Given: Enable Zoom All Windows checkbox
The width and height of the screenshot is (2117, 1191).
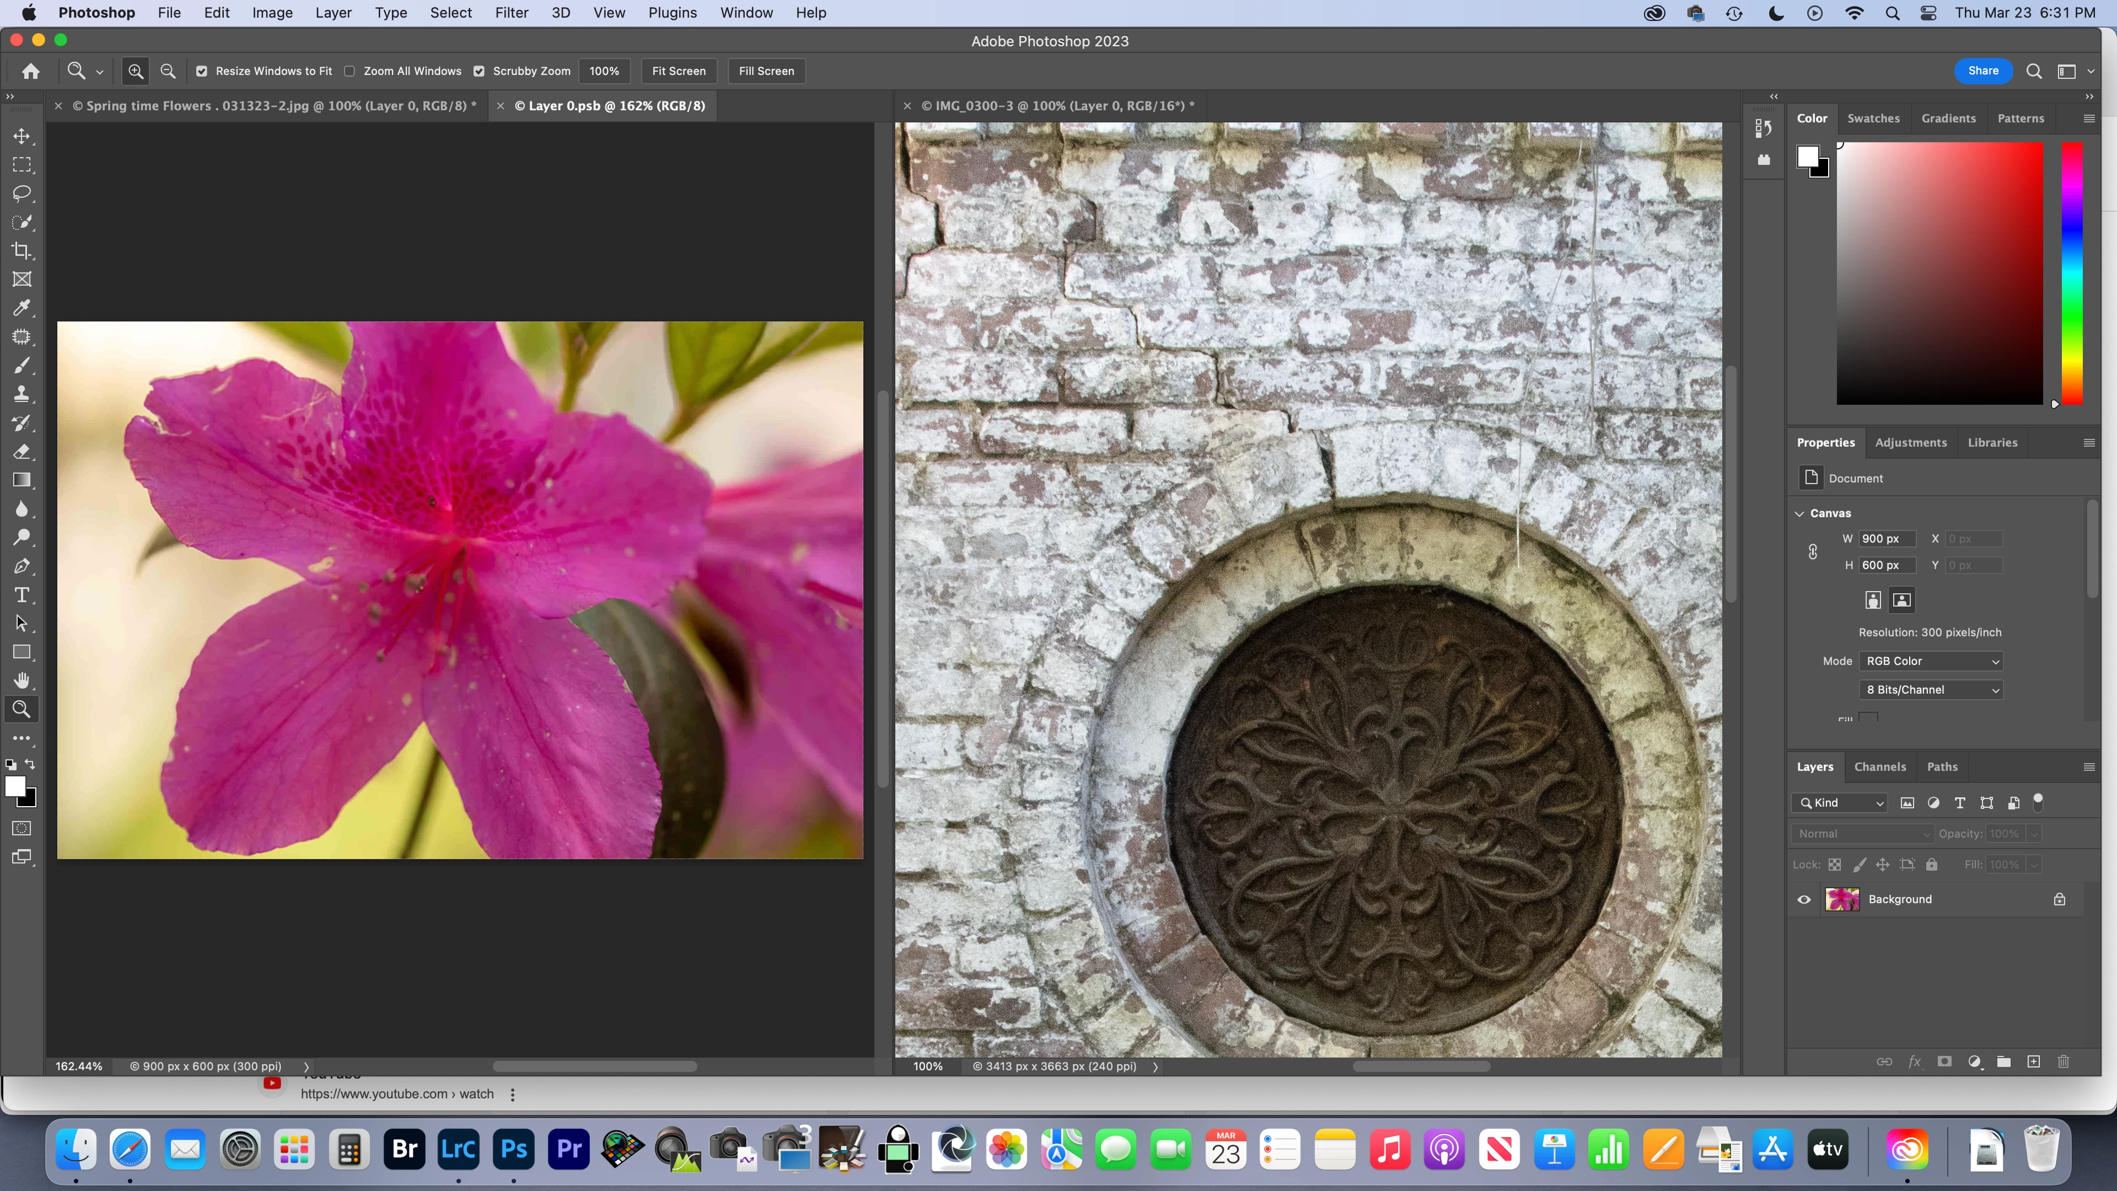Looking at the screenshot, I should point(350,72).
